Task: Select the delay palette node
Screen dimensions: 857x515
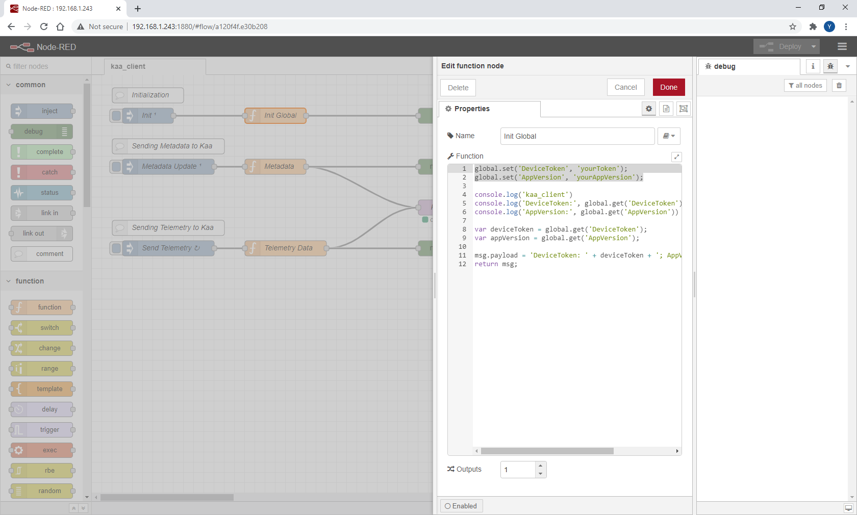Action: click(x=42, y=409)
